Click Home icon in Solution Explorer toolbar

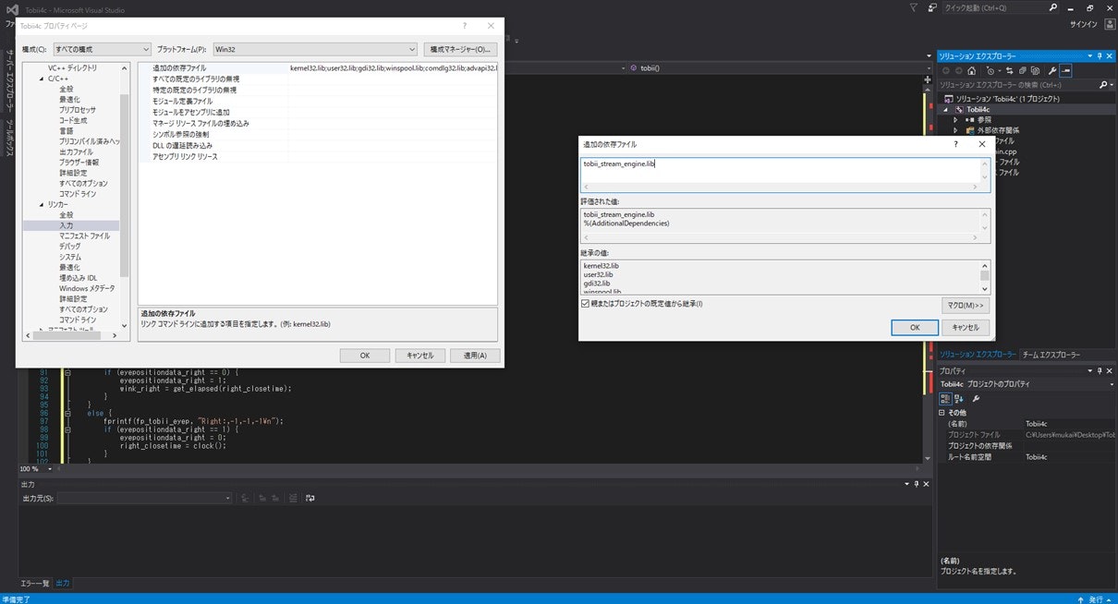click(x=971, y=70)
